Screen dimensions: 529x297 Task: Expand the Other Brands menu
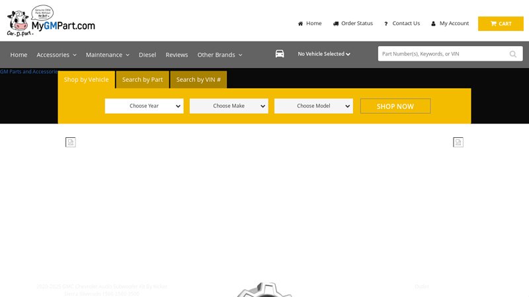click(220, 55)
